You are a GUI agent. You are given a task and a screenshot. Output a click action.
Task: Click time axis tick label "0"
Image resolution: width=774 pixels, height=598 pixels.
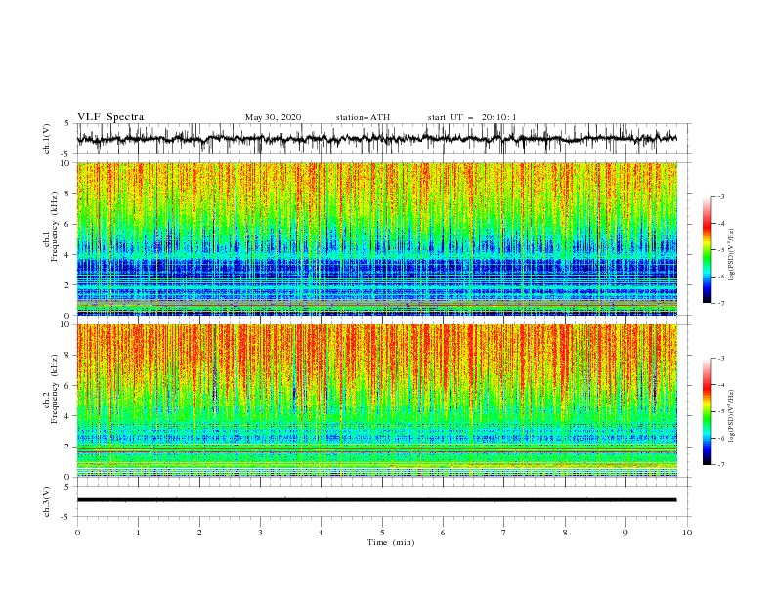click(x=77, y=533)
